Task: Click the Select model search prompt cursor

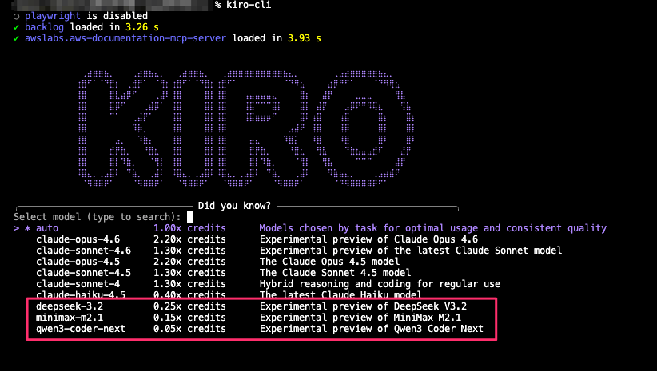Action: [x=189, y=217]
